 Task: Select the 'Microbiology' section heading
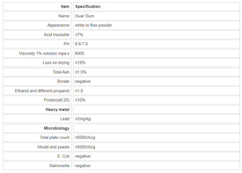[x=56, y=128]
